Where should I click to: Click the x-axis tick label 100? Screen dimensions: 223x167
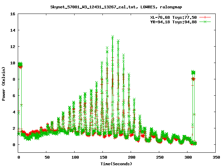click(x=75, y=157)
